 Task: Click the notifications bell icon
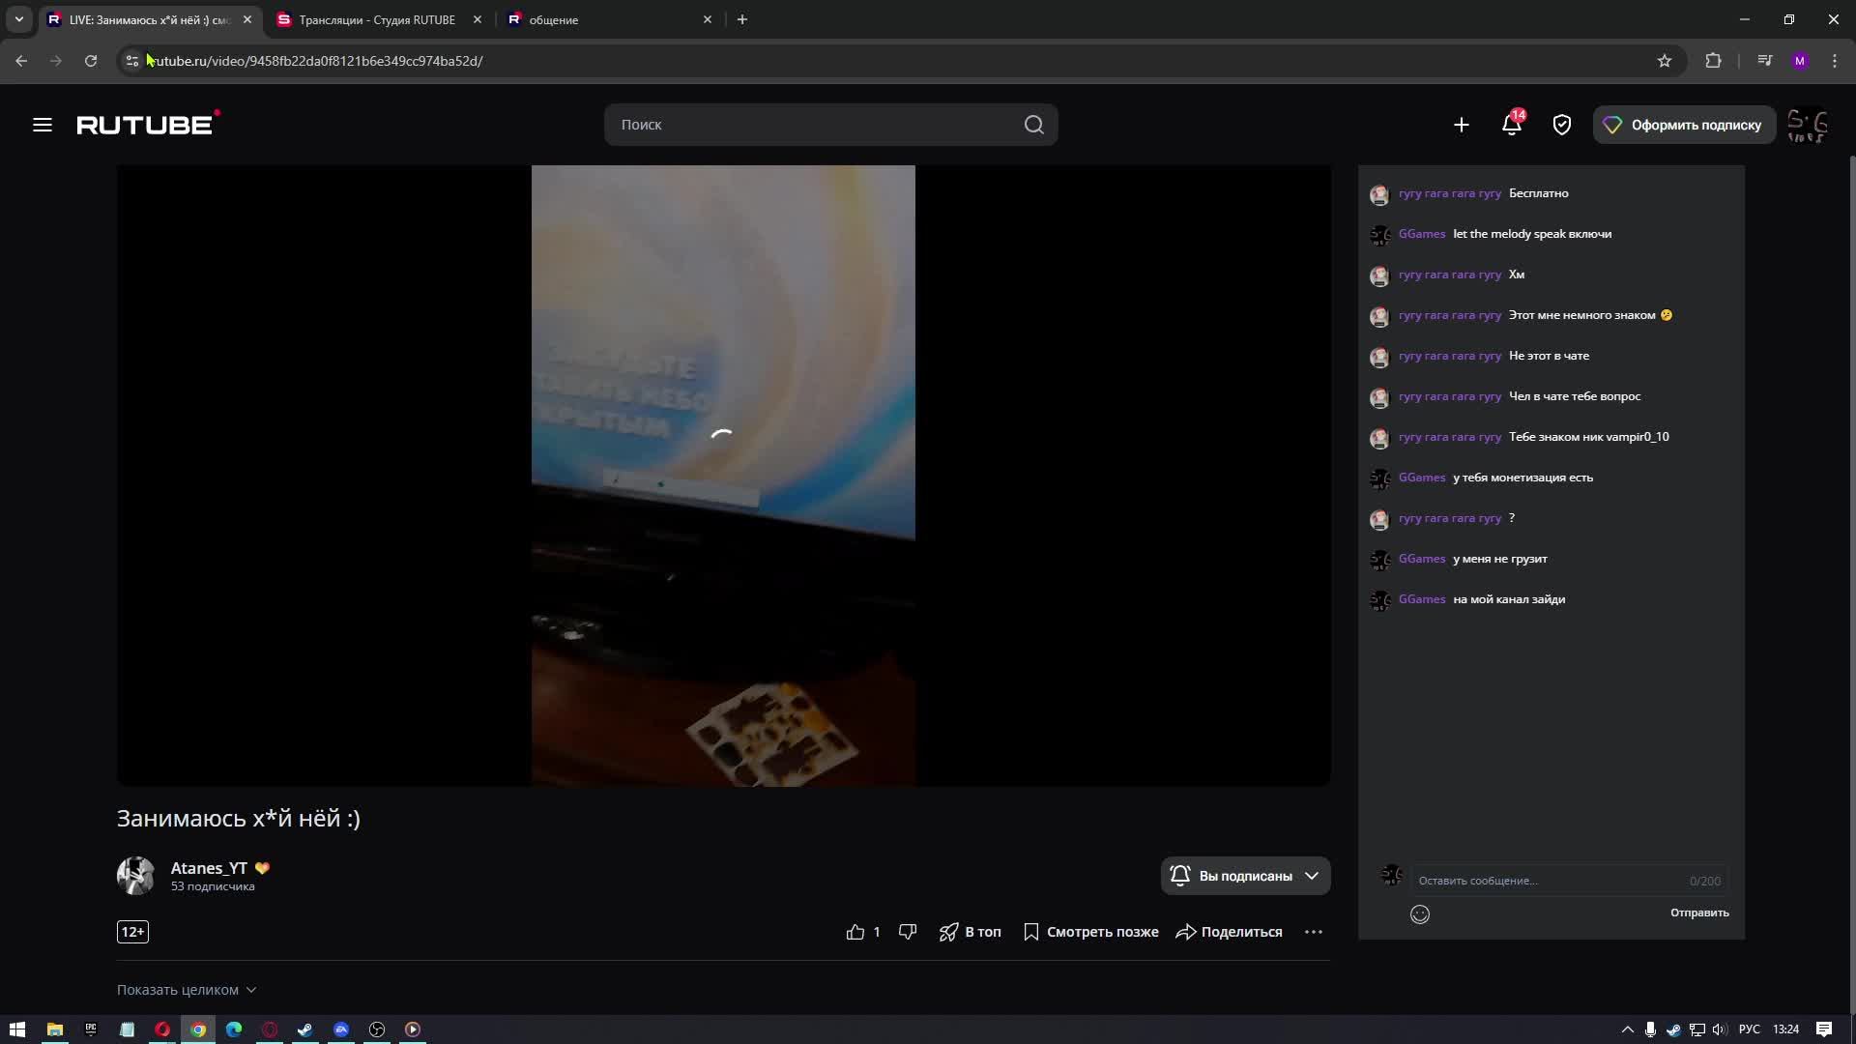tap(1511, 125)
